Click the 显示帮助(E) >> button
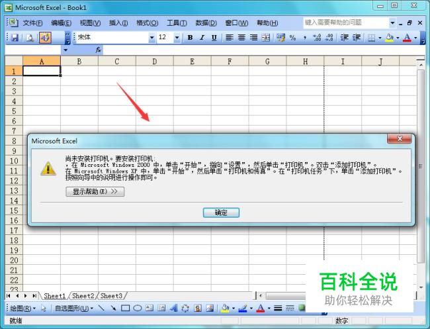This screenshot has width=430, height=329. pos(95,191)
